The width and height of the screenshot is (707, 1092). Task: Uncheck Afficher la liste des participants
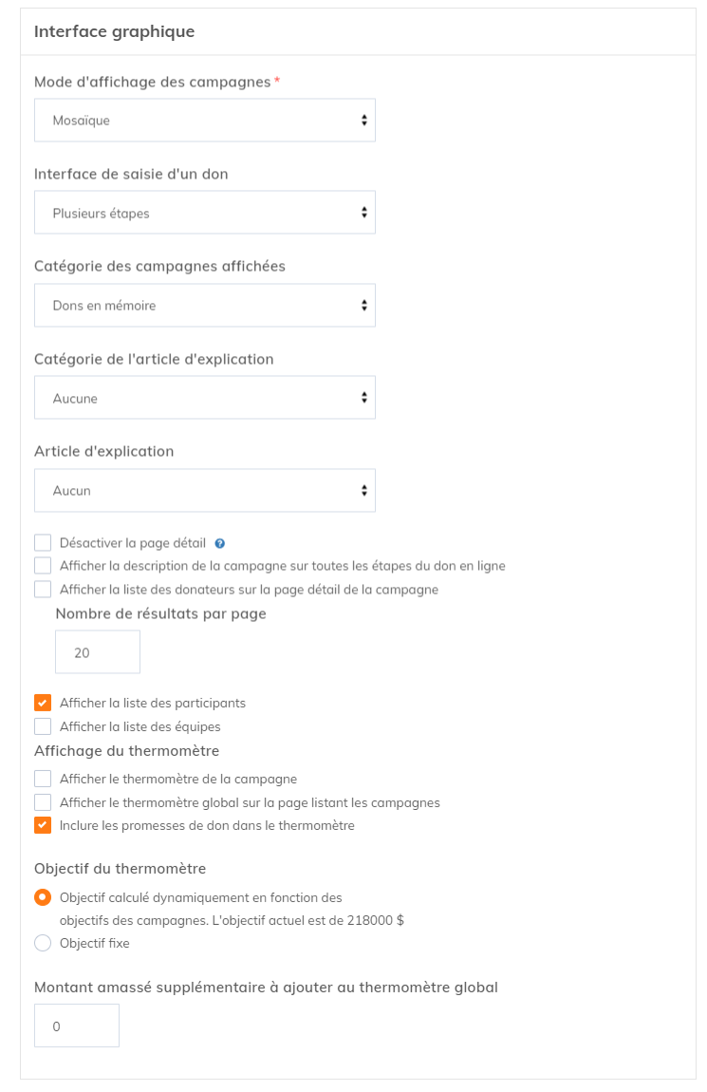[x=43, y=704]
